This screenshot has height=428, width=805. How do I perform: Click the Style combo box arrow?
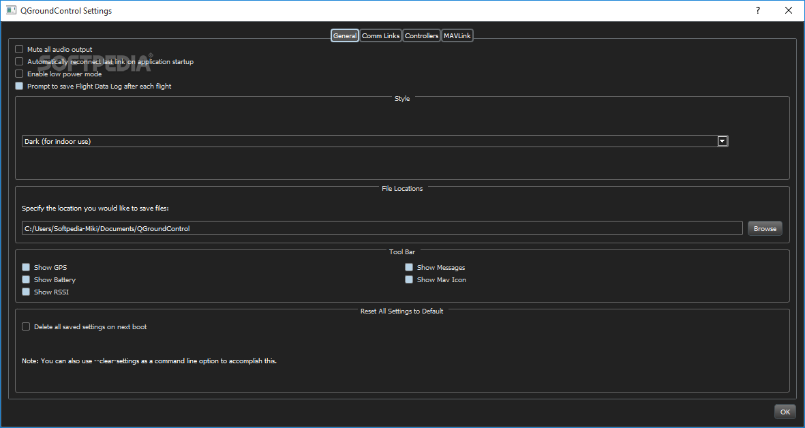pos(723,141)
